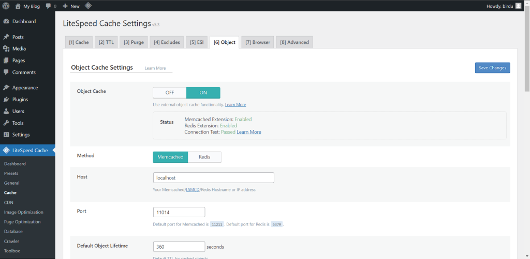
Task: Click the Host input field
Action: pos(213,177)
